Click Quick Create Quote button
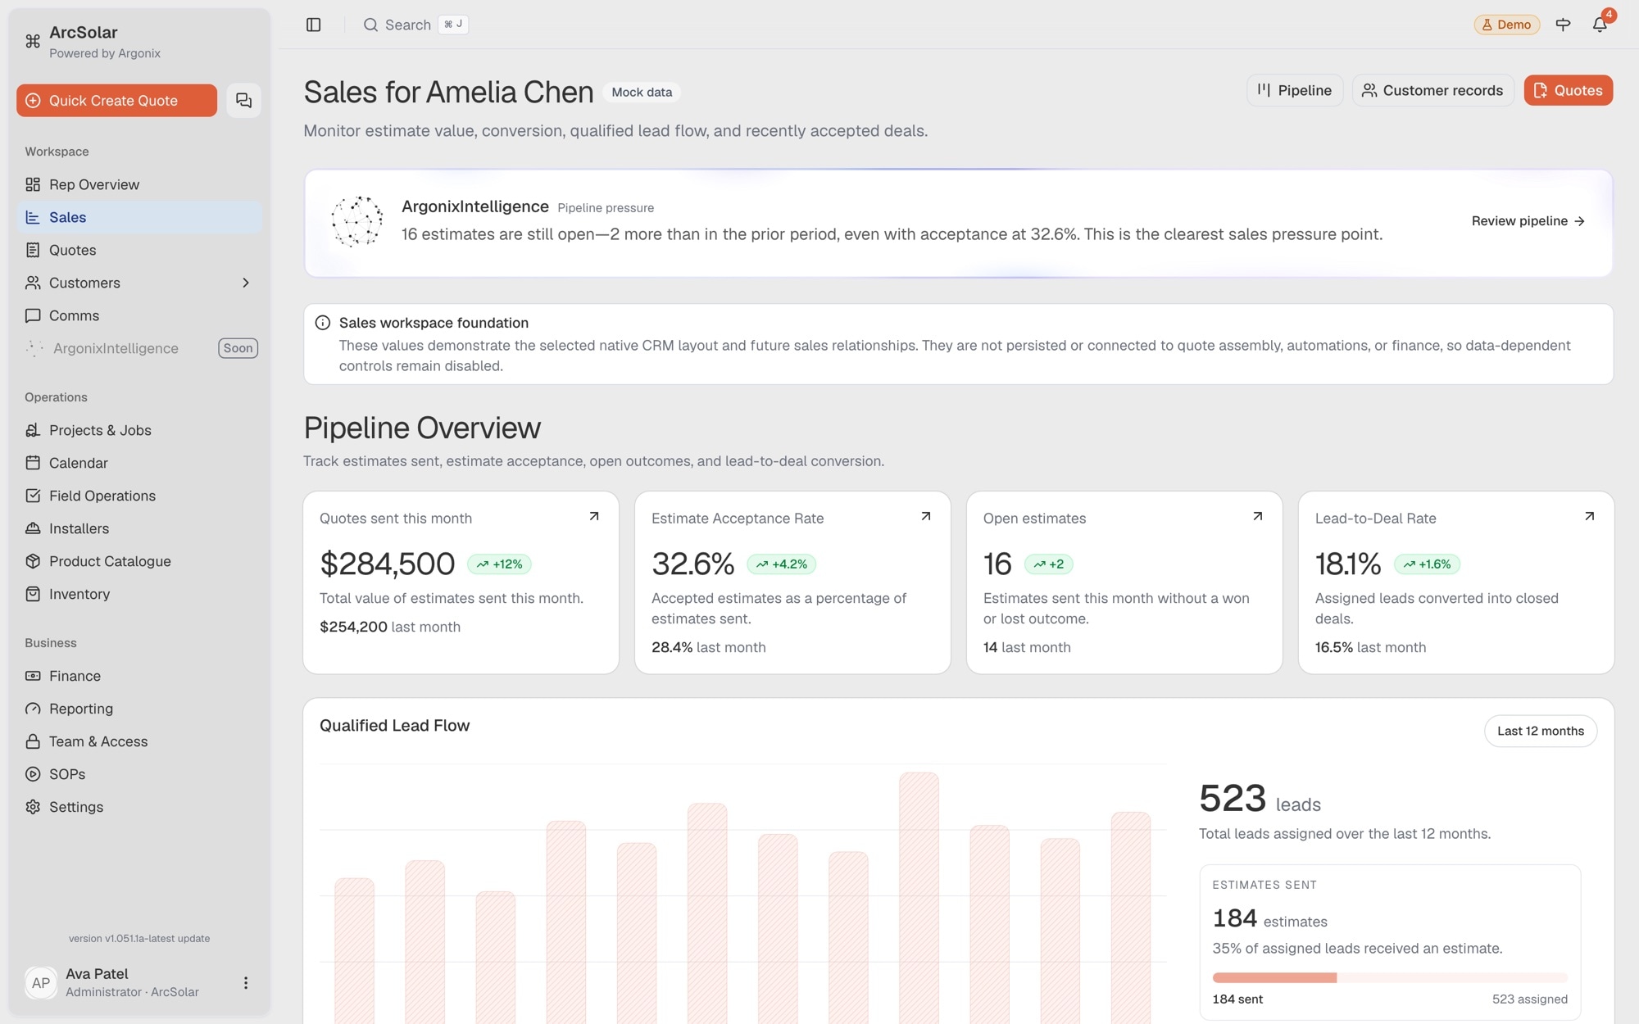 [x=116, y=100]
